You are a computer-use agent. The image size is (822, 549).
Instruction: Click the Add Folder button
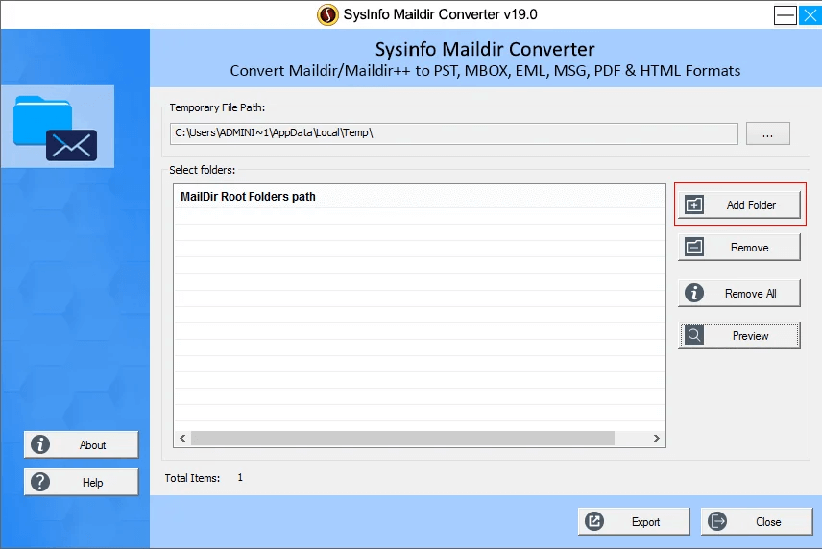739,204
